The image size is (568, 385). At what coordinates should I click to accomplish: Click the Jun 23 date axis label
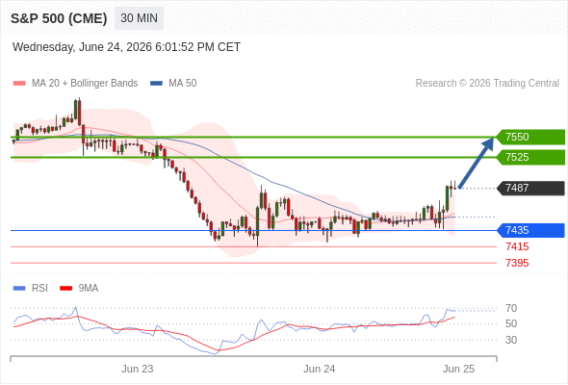click(x=138, y=369)
